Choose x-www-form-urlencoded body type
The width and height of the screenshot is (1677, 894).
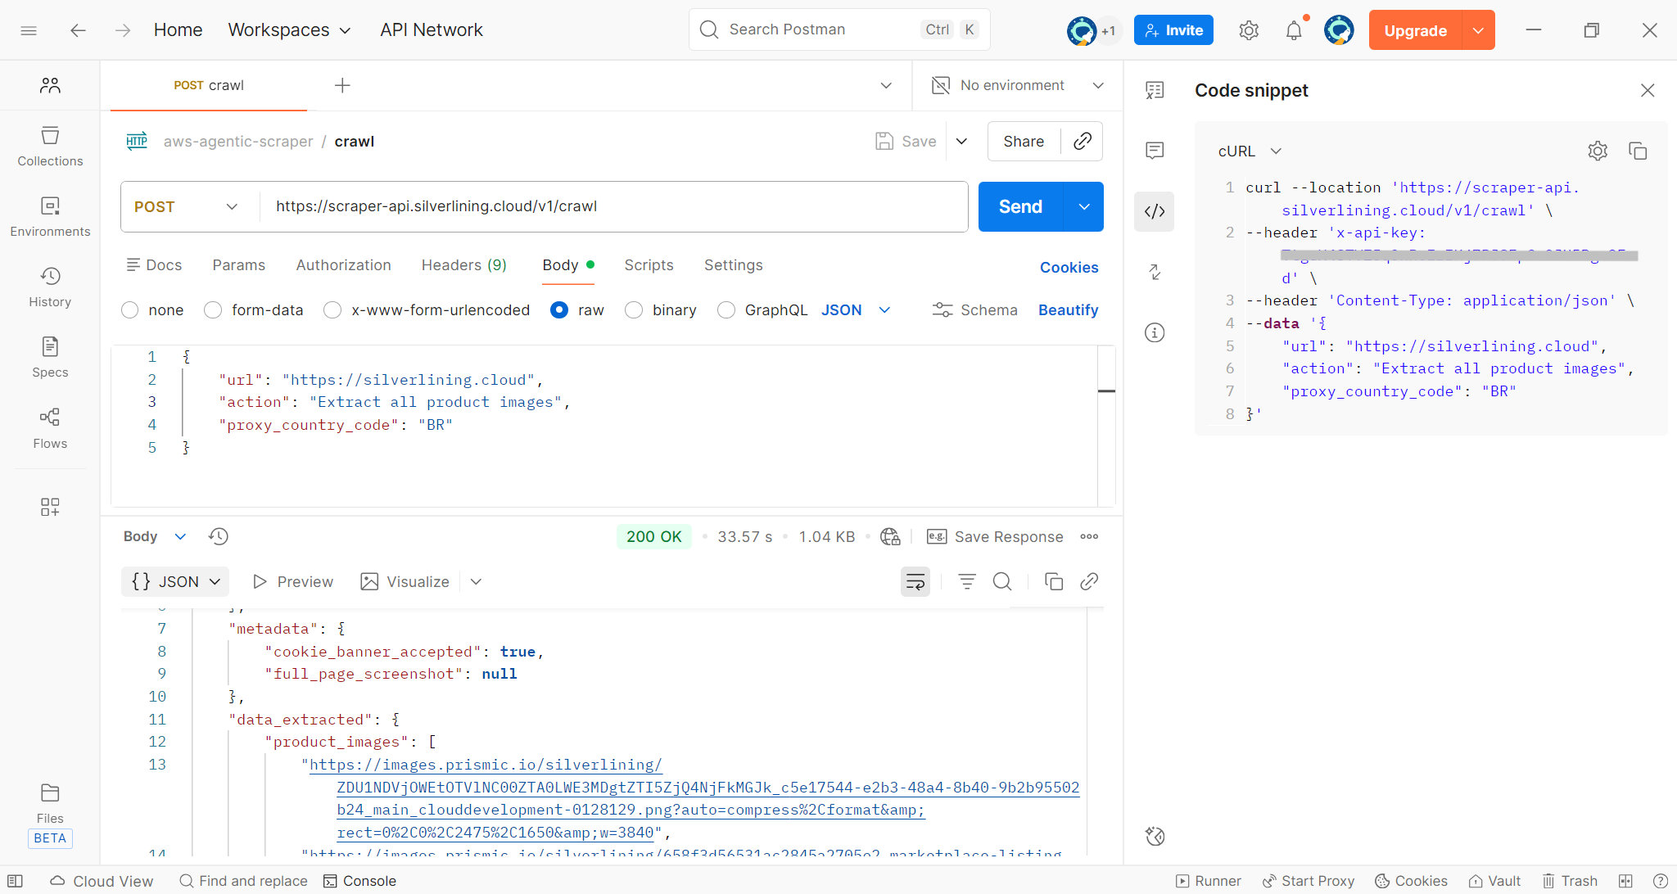coord(332,310)
